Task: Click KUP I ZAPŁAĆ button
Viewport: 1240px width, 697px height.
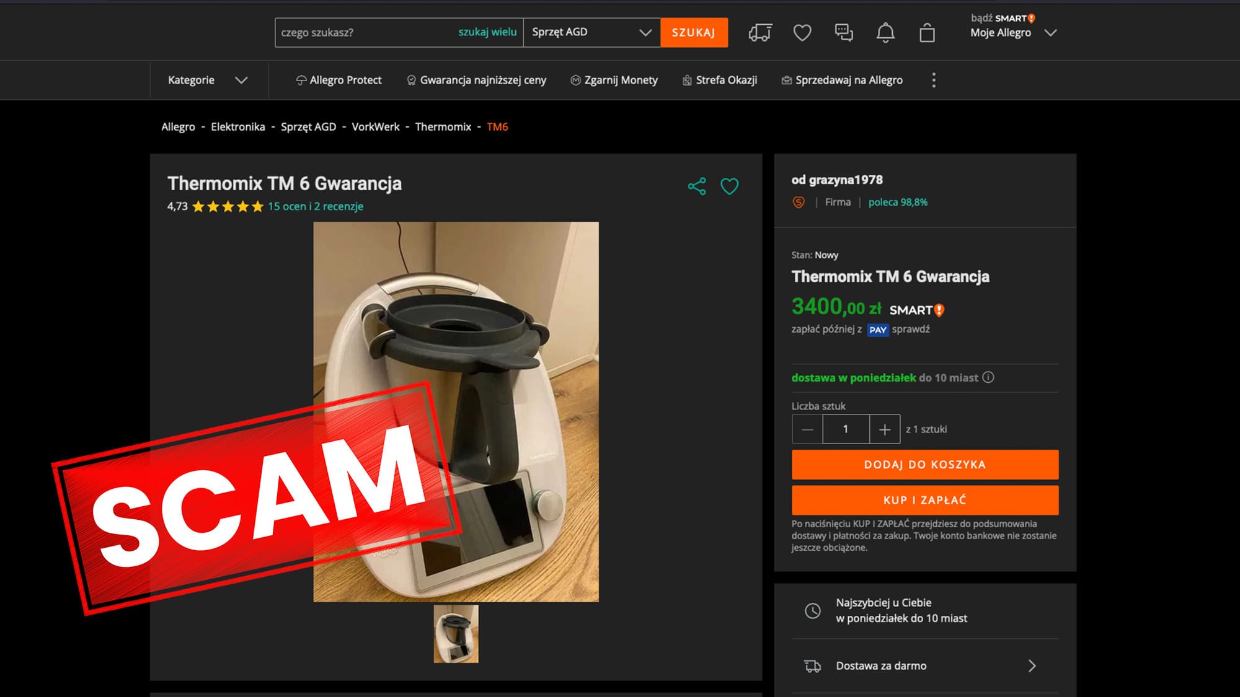Action: click(924, 500)
